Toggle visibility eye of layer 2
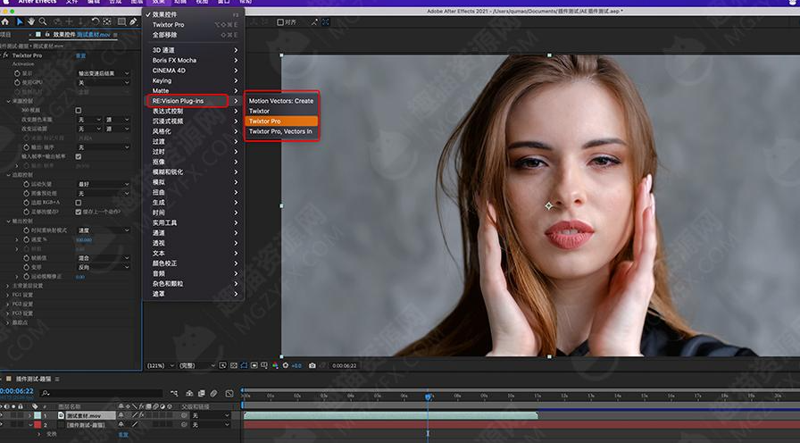800x443 pixels. [3, 424]
